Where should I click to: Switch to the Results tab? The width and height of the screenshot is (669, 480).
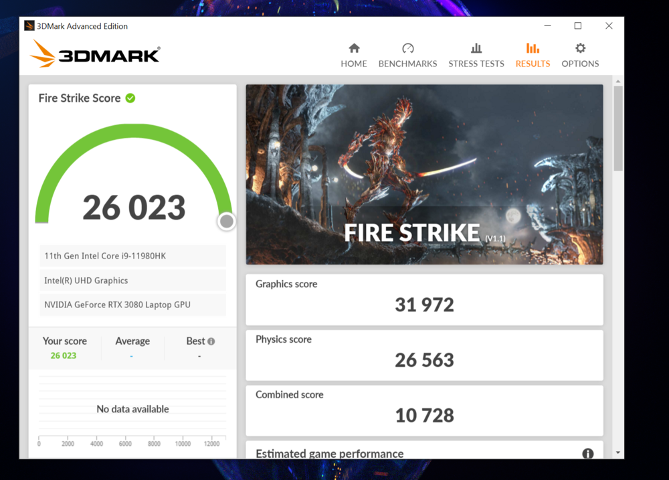tap(533, 55)
